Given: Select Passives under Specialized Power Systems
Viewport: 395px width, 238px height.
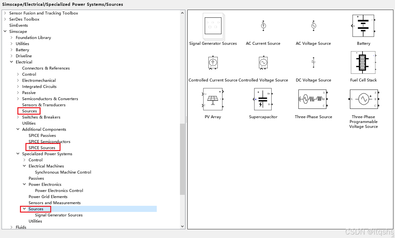Looking at the screenshot, I should 36,178.
